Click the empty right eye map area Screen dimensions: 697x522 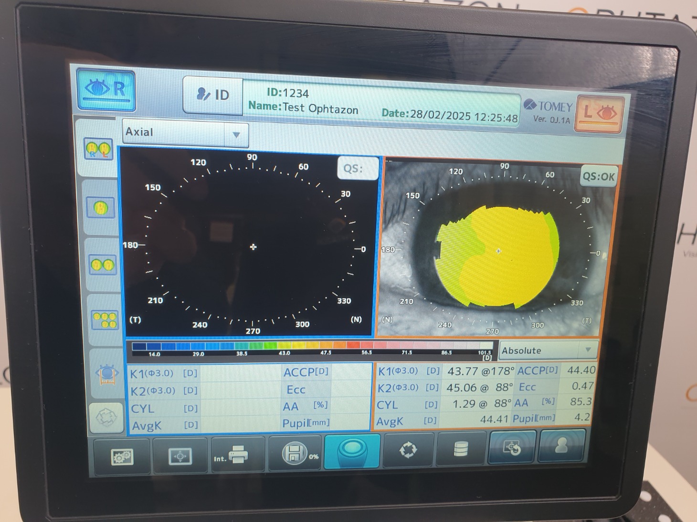tap(252, 246)
